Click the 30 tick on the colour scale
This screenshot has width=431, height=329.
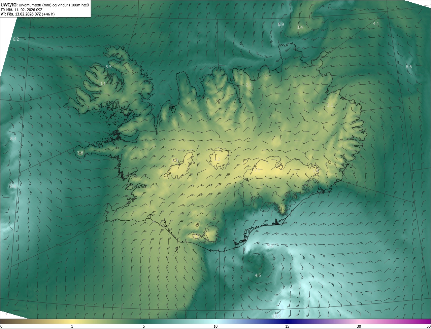tap(359, 327)
